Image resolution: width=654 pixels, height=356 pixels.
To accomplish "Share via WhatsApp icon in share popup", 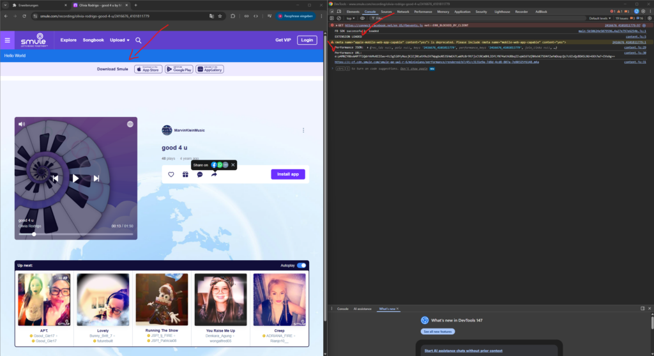I will [220, 165].
